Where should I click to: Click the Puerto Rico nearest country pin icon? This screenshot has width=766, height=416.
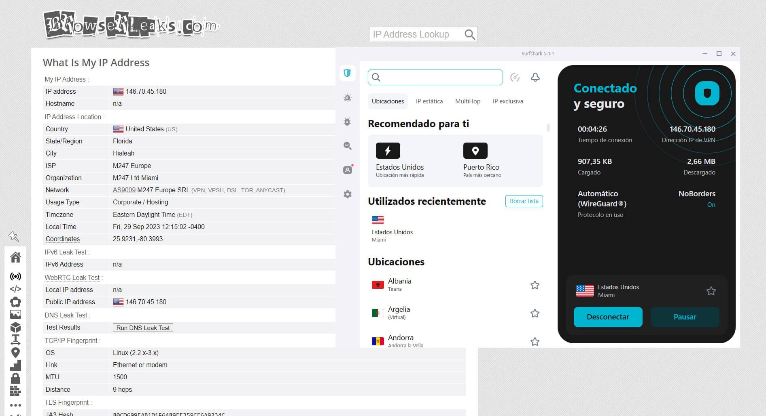[x=475, y=151]
